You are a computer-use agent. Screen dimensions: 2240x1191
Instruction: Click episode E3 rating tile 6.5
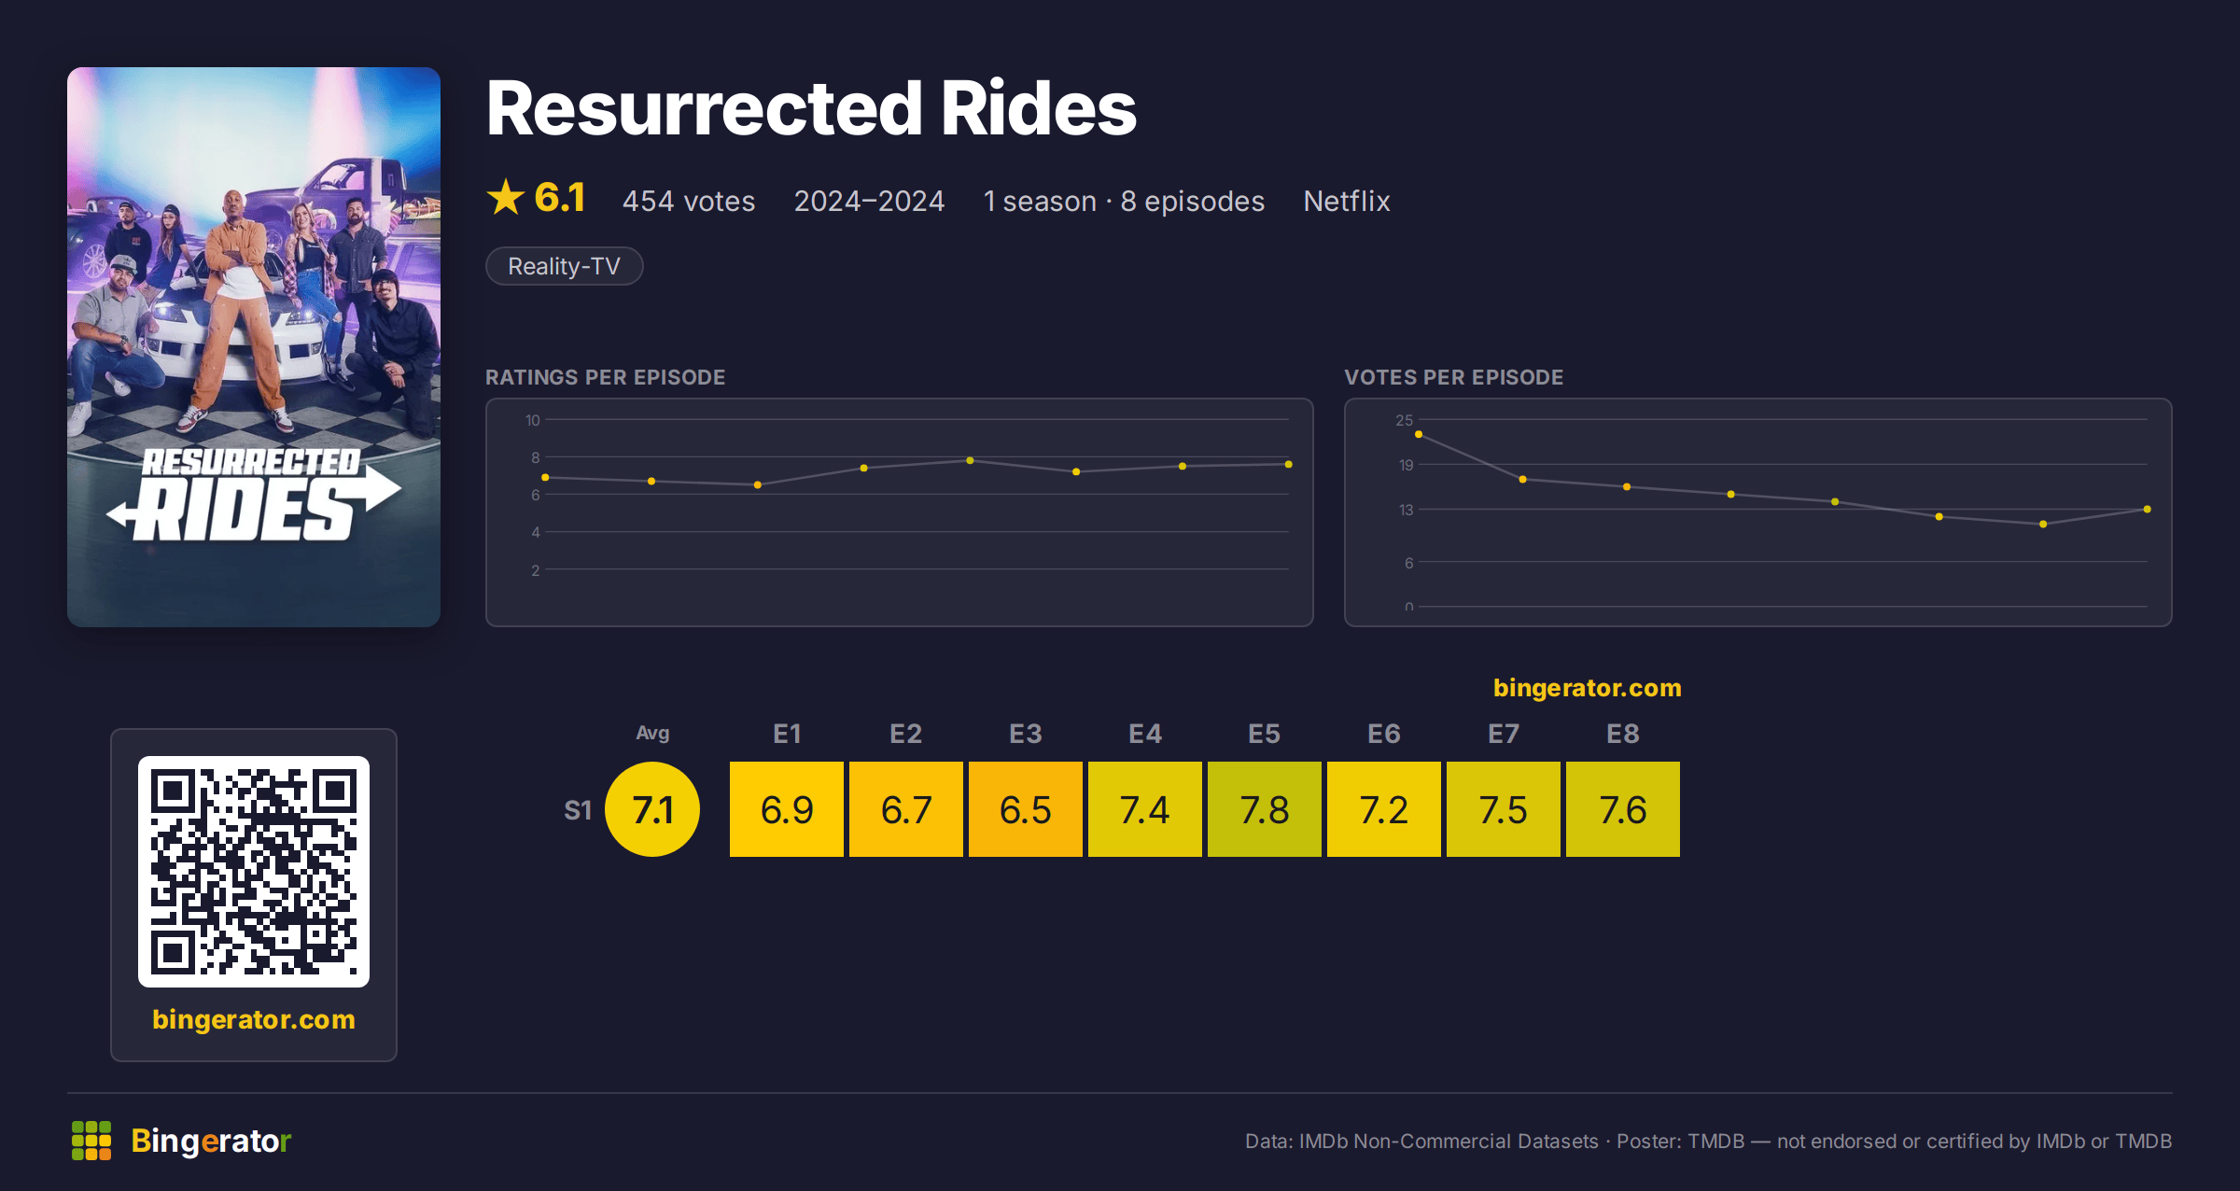(1026, 809)
